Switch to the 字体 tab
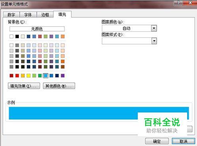The image size is (197, 146). (x=28, y=15)
